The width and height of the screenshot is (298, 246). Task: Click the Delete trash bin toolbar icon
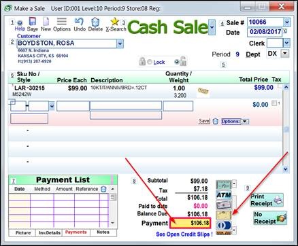95,22
